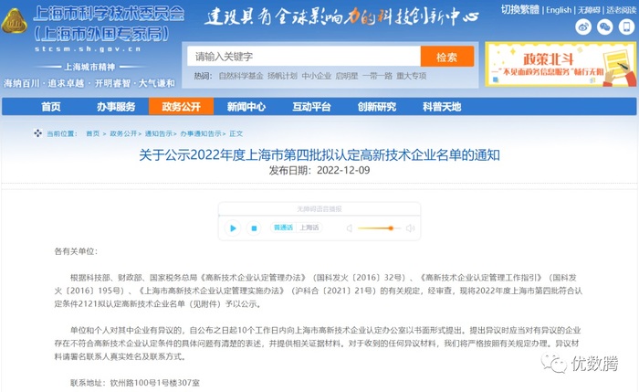Screen dimensions: 639x392
Task: Open the 无障碍 accessibility link
Action: point(589,10)
